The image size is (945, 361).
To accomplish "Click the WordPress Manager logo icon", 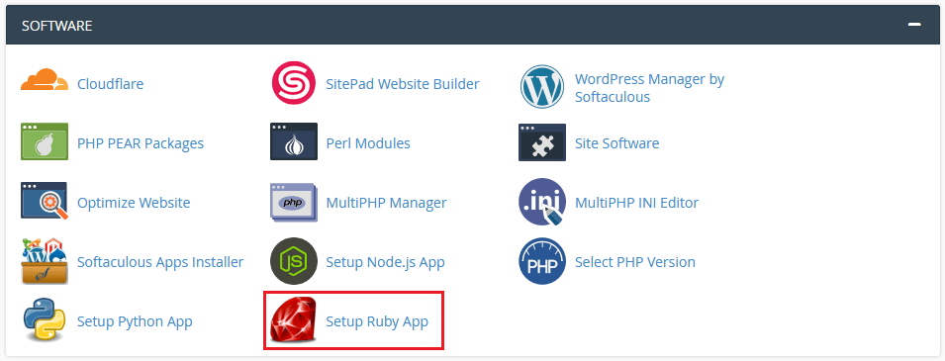I will (542, 86).
